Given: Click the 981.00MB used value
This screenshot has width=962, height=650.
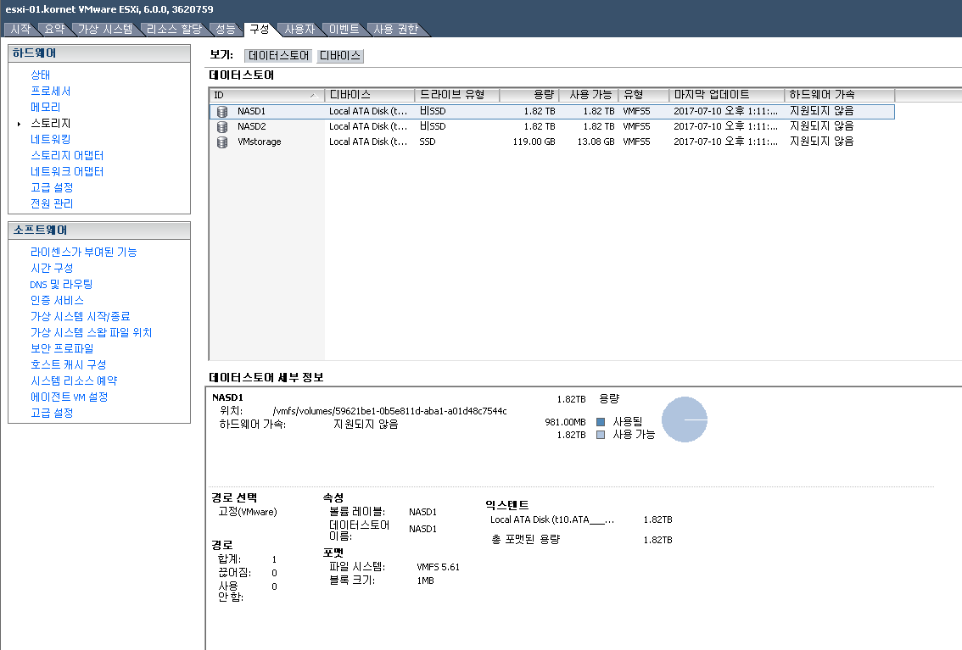Looking at the screenshot, I should [565, 422].
